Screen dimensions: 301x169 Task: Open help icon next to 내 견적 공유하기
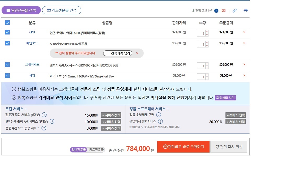216,11
